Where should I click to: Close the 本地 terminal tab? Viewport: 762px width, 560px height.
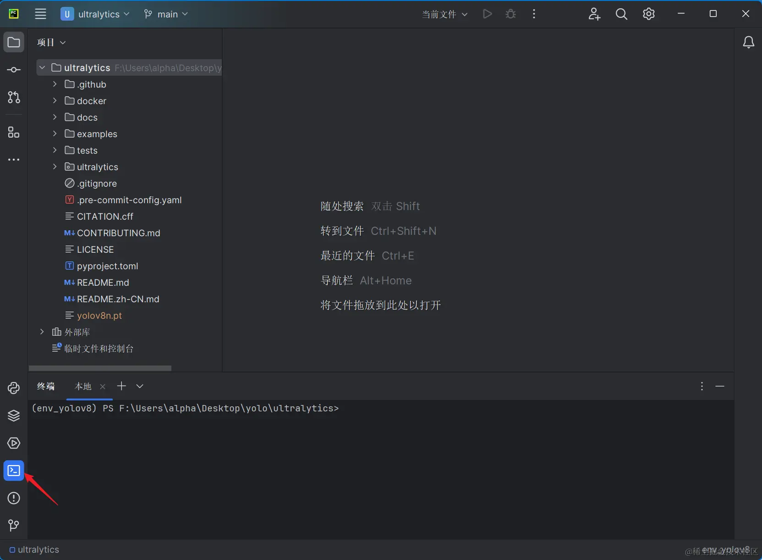(x=103, y=387)
